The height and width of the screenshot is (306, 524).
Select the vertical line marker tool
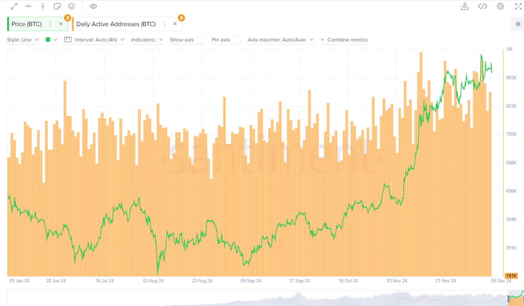(x=43, y=6)
